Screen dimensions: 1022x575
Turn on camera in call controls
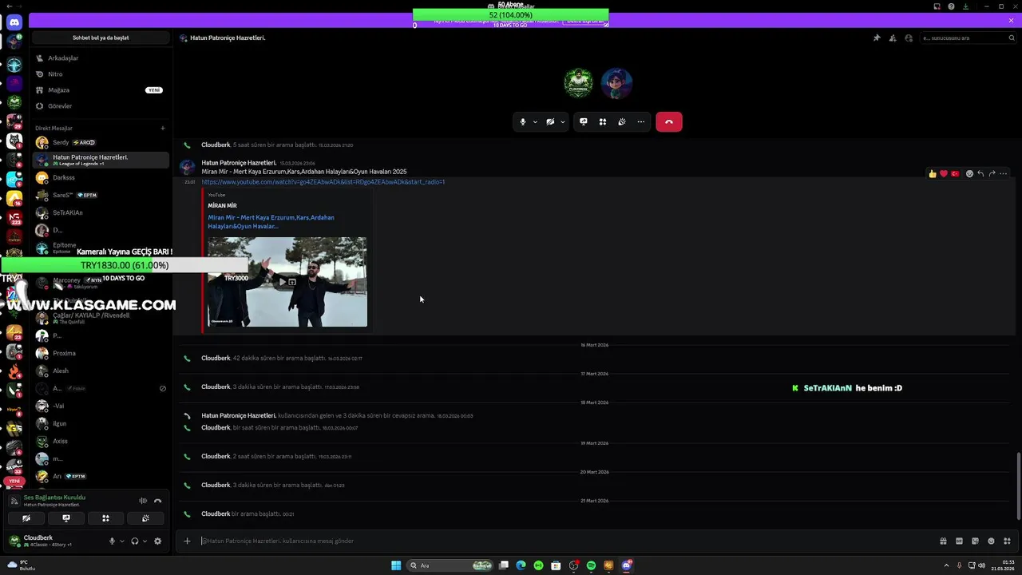(x=550, y=122)
